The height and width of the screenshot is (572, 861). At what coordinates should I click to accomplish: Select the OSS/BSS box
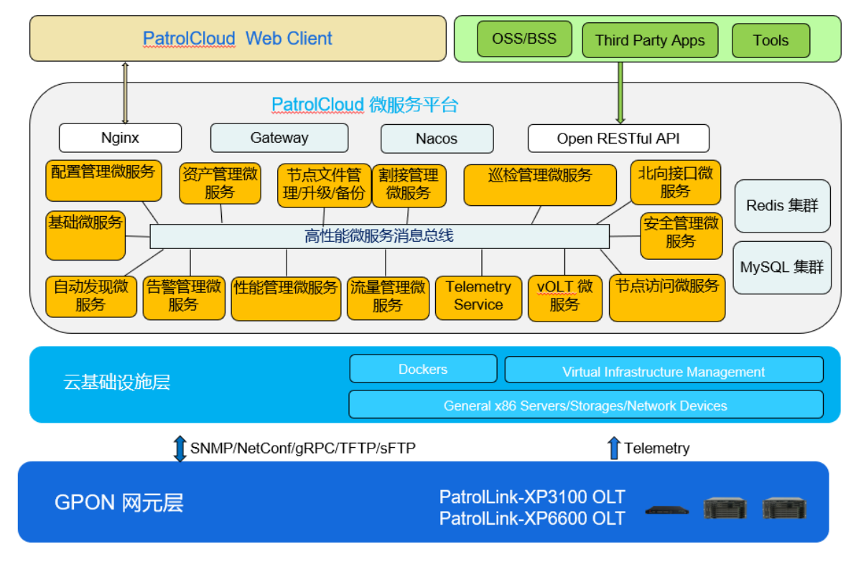pyautogui.click(x=524, y=39)
